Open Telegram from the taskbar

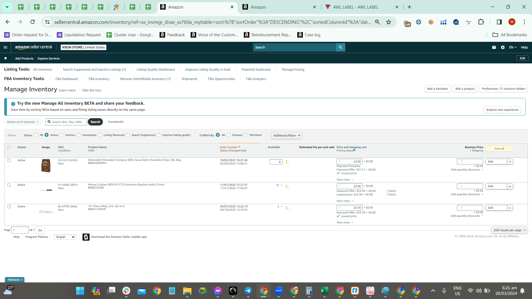click(x=248, y=291)
